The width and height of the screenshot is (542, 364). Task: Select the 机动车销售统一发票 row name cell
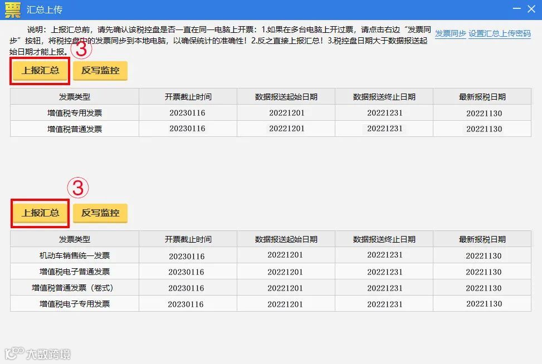(x=75, y=255)
